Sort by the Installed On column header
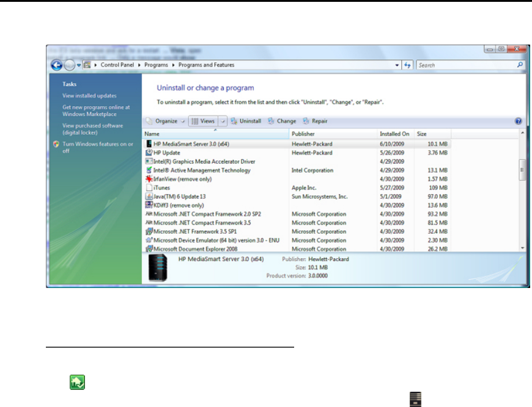 [395, 134]
